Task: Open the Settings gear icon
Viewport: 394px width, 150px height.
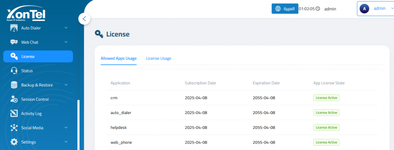Action: (14, 142)
